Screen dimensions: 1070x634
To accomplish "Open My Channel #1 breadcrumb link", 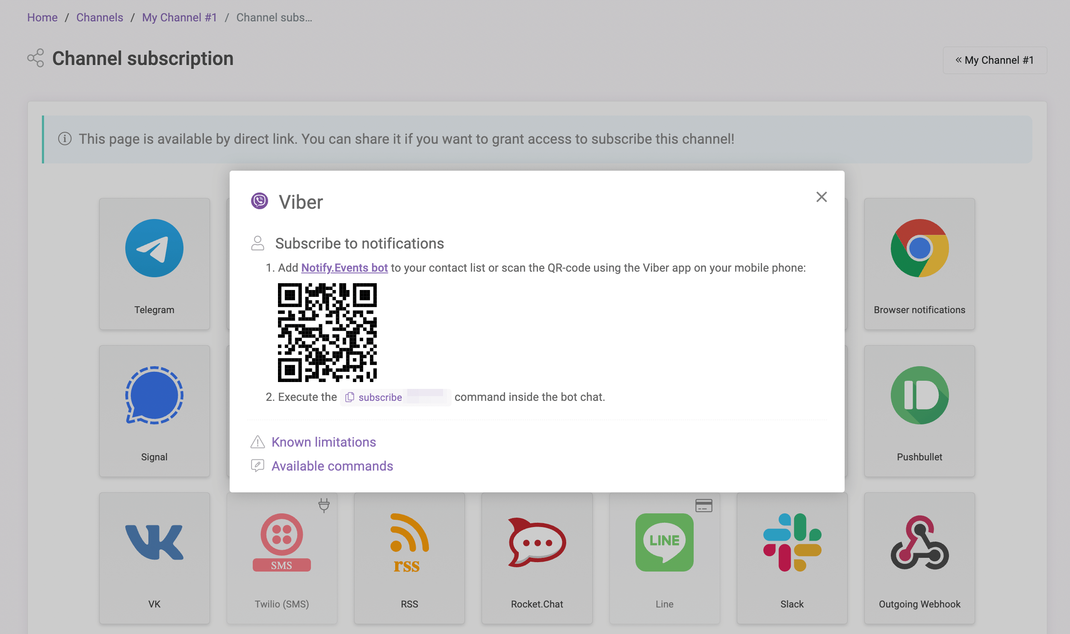I will point(180,18).
